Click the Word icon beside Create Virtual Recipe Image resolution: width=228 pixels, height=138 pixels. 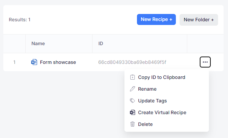(133, 112)
